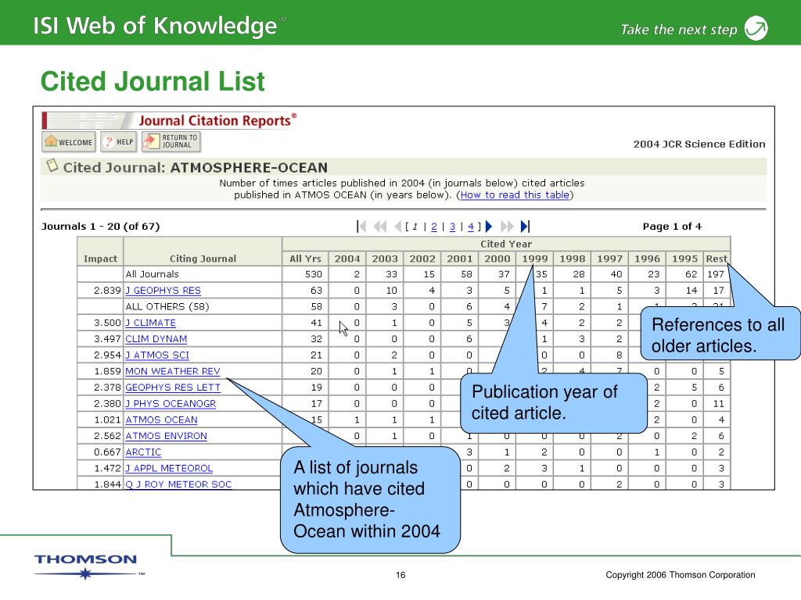Click the 'All Yrs' column header
801x600 pixels.
coord(306,259)
